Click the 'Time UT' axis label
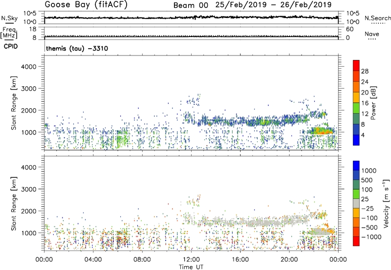 (x=191, y=267)
